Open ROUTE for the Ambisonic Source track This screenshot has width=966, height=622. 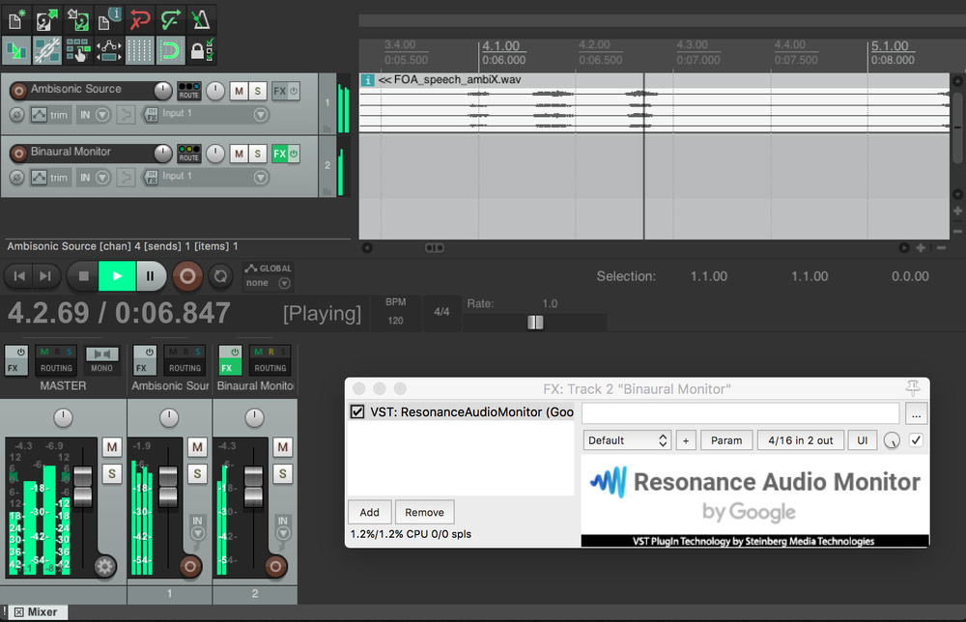pyautogui.click(x=189, y=90)
